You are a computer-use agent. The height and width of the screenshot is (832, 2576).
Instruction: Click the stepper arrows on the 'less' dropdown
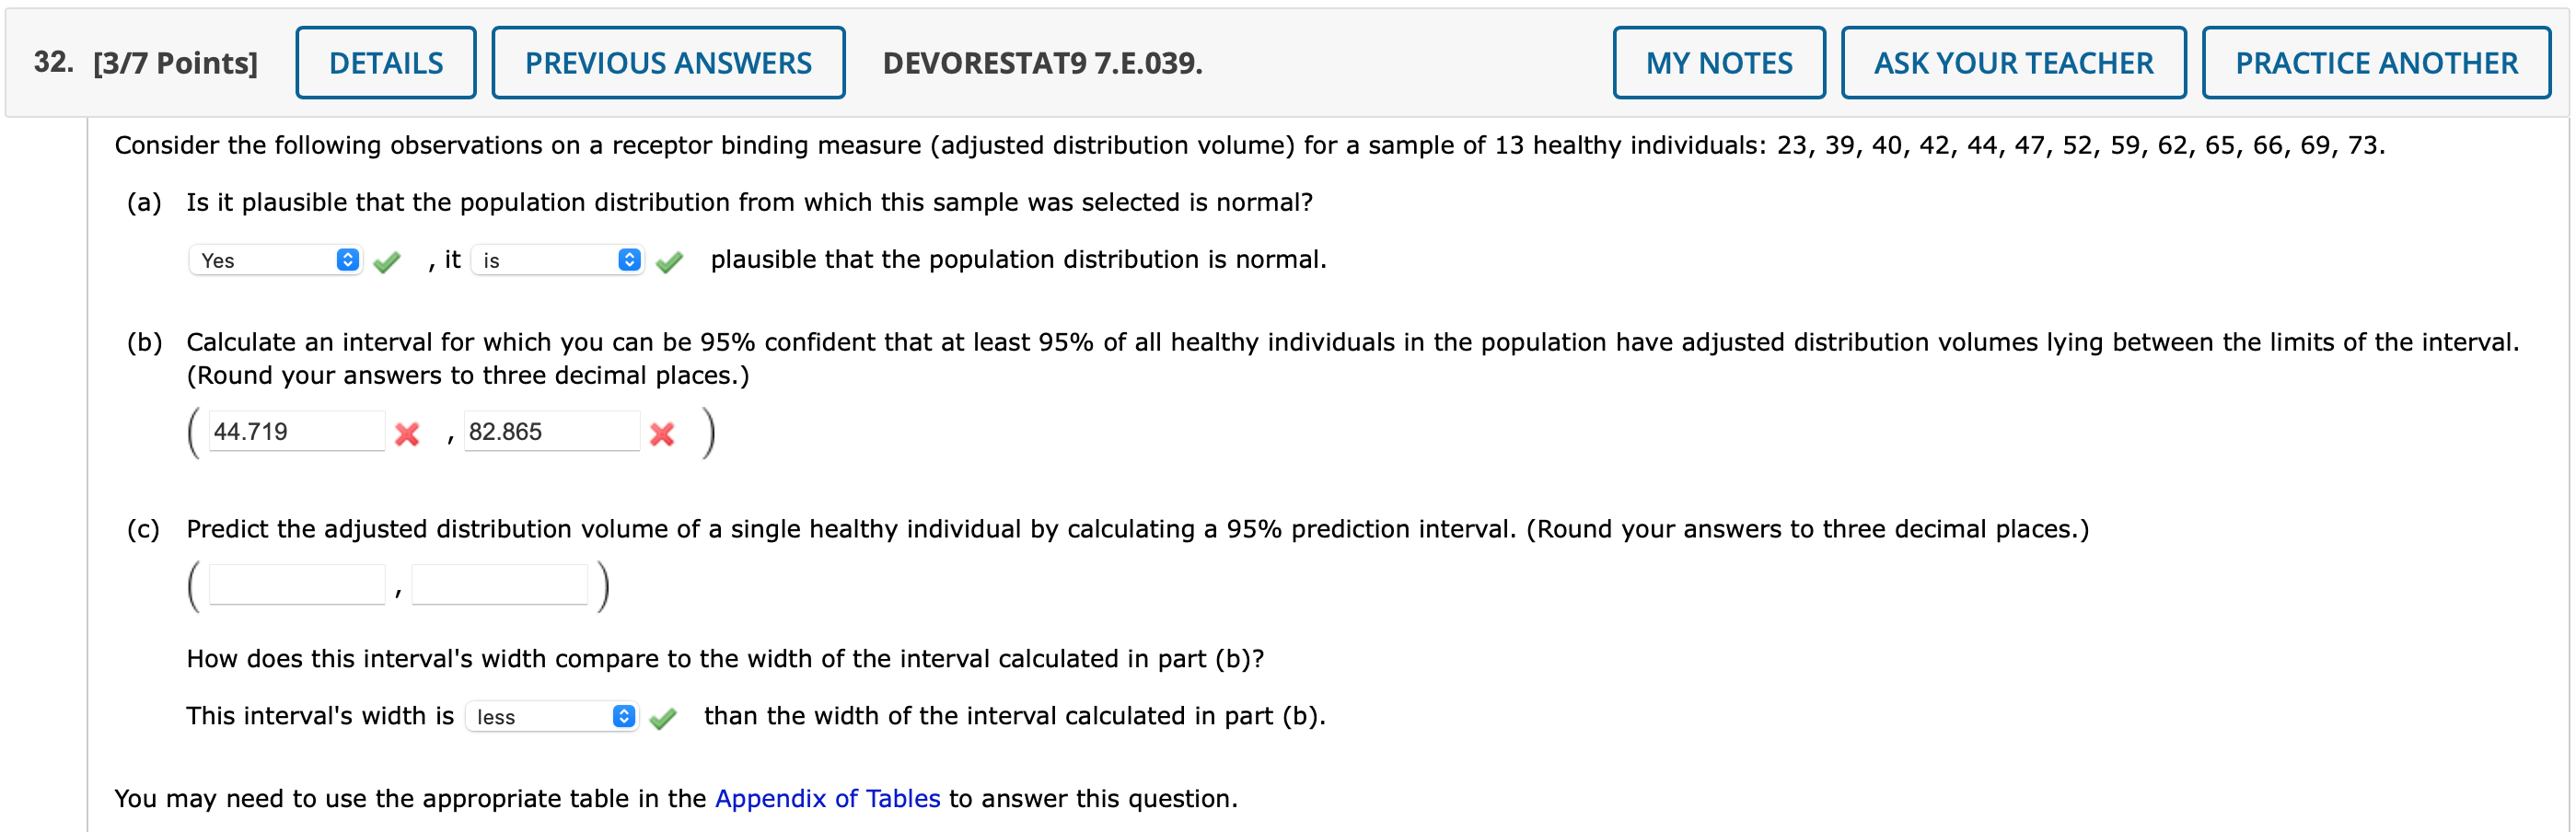pyautogui.click(x=622, y=716)
